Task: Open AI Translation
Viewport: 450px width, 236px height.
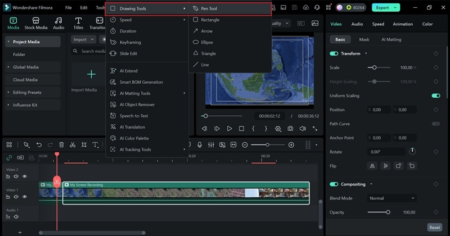Action: point(147,127)
